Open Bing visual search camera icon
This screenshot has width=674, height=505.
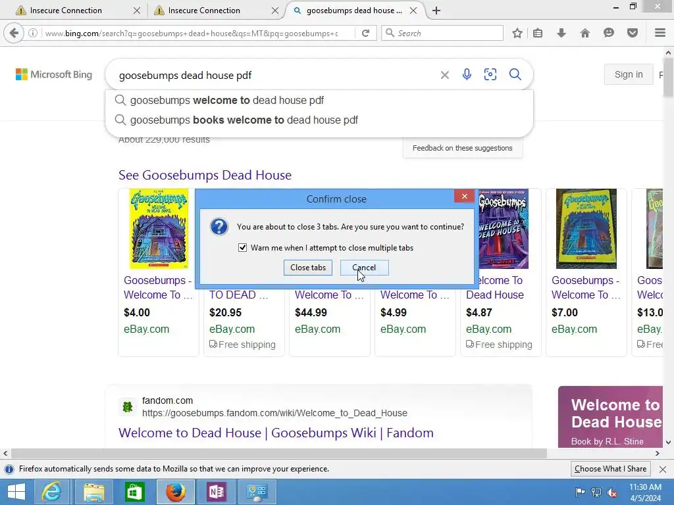coord(490,74)
